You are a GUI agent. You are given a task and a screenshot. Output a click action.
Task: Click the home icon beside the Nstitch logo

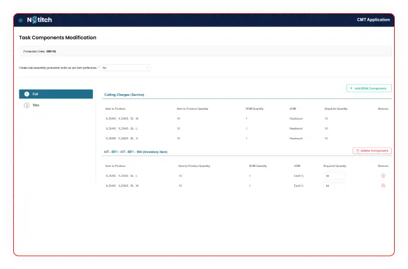pyautogui.click(x=21, y=20)
